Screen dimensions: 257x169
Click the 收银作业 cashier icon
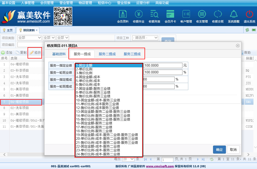(138, 16)
